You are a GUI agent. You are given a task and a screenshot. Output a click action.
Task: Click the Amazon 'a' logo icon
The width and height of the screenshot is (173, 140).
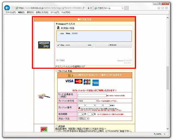(58, 28)
